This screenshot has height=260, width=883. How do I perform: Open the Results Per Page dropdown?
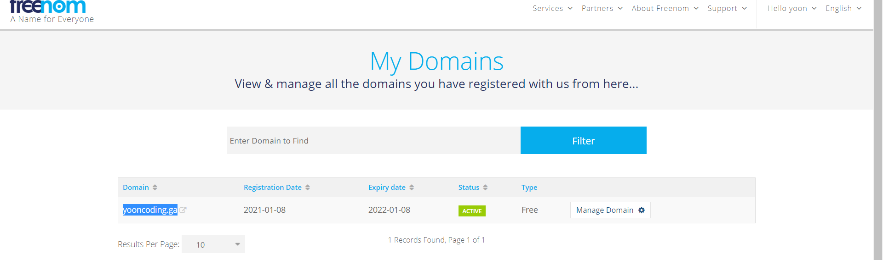[x=213, y=244]
